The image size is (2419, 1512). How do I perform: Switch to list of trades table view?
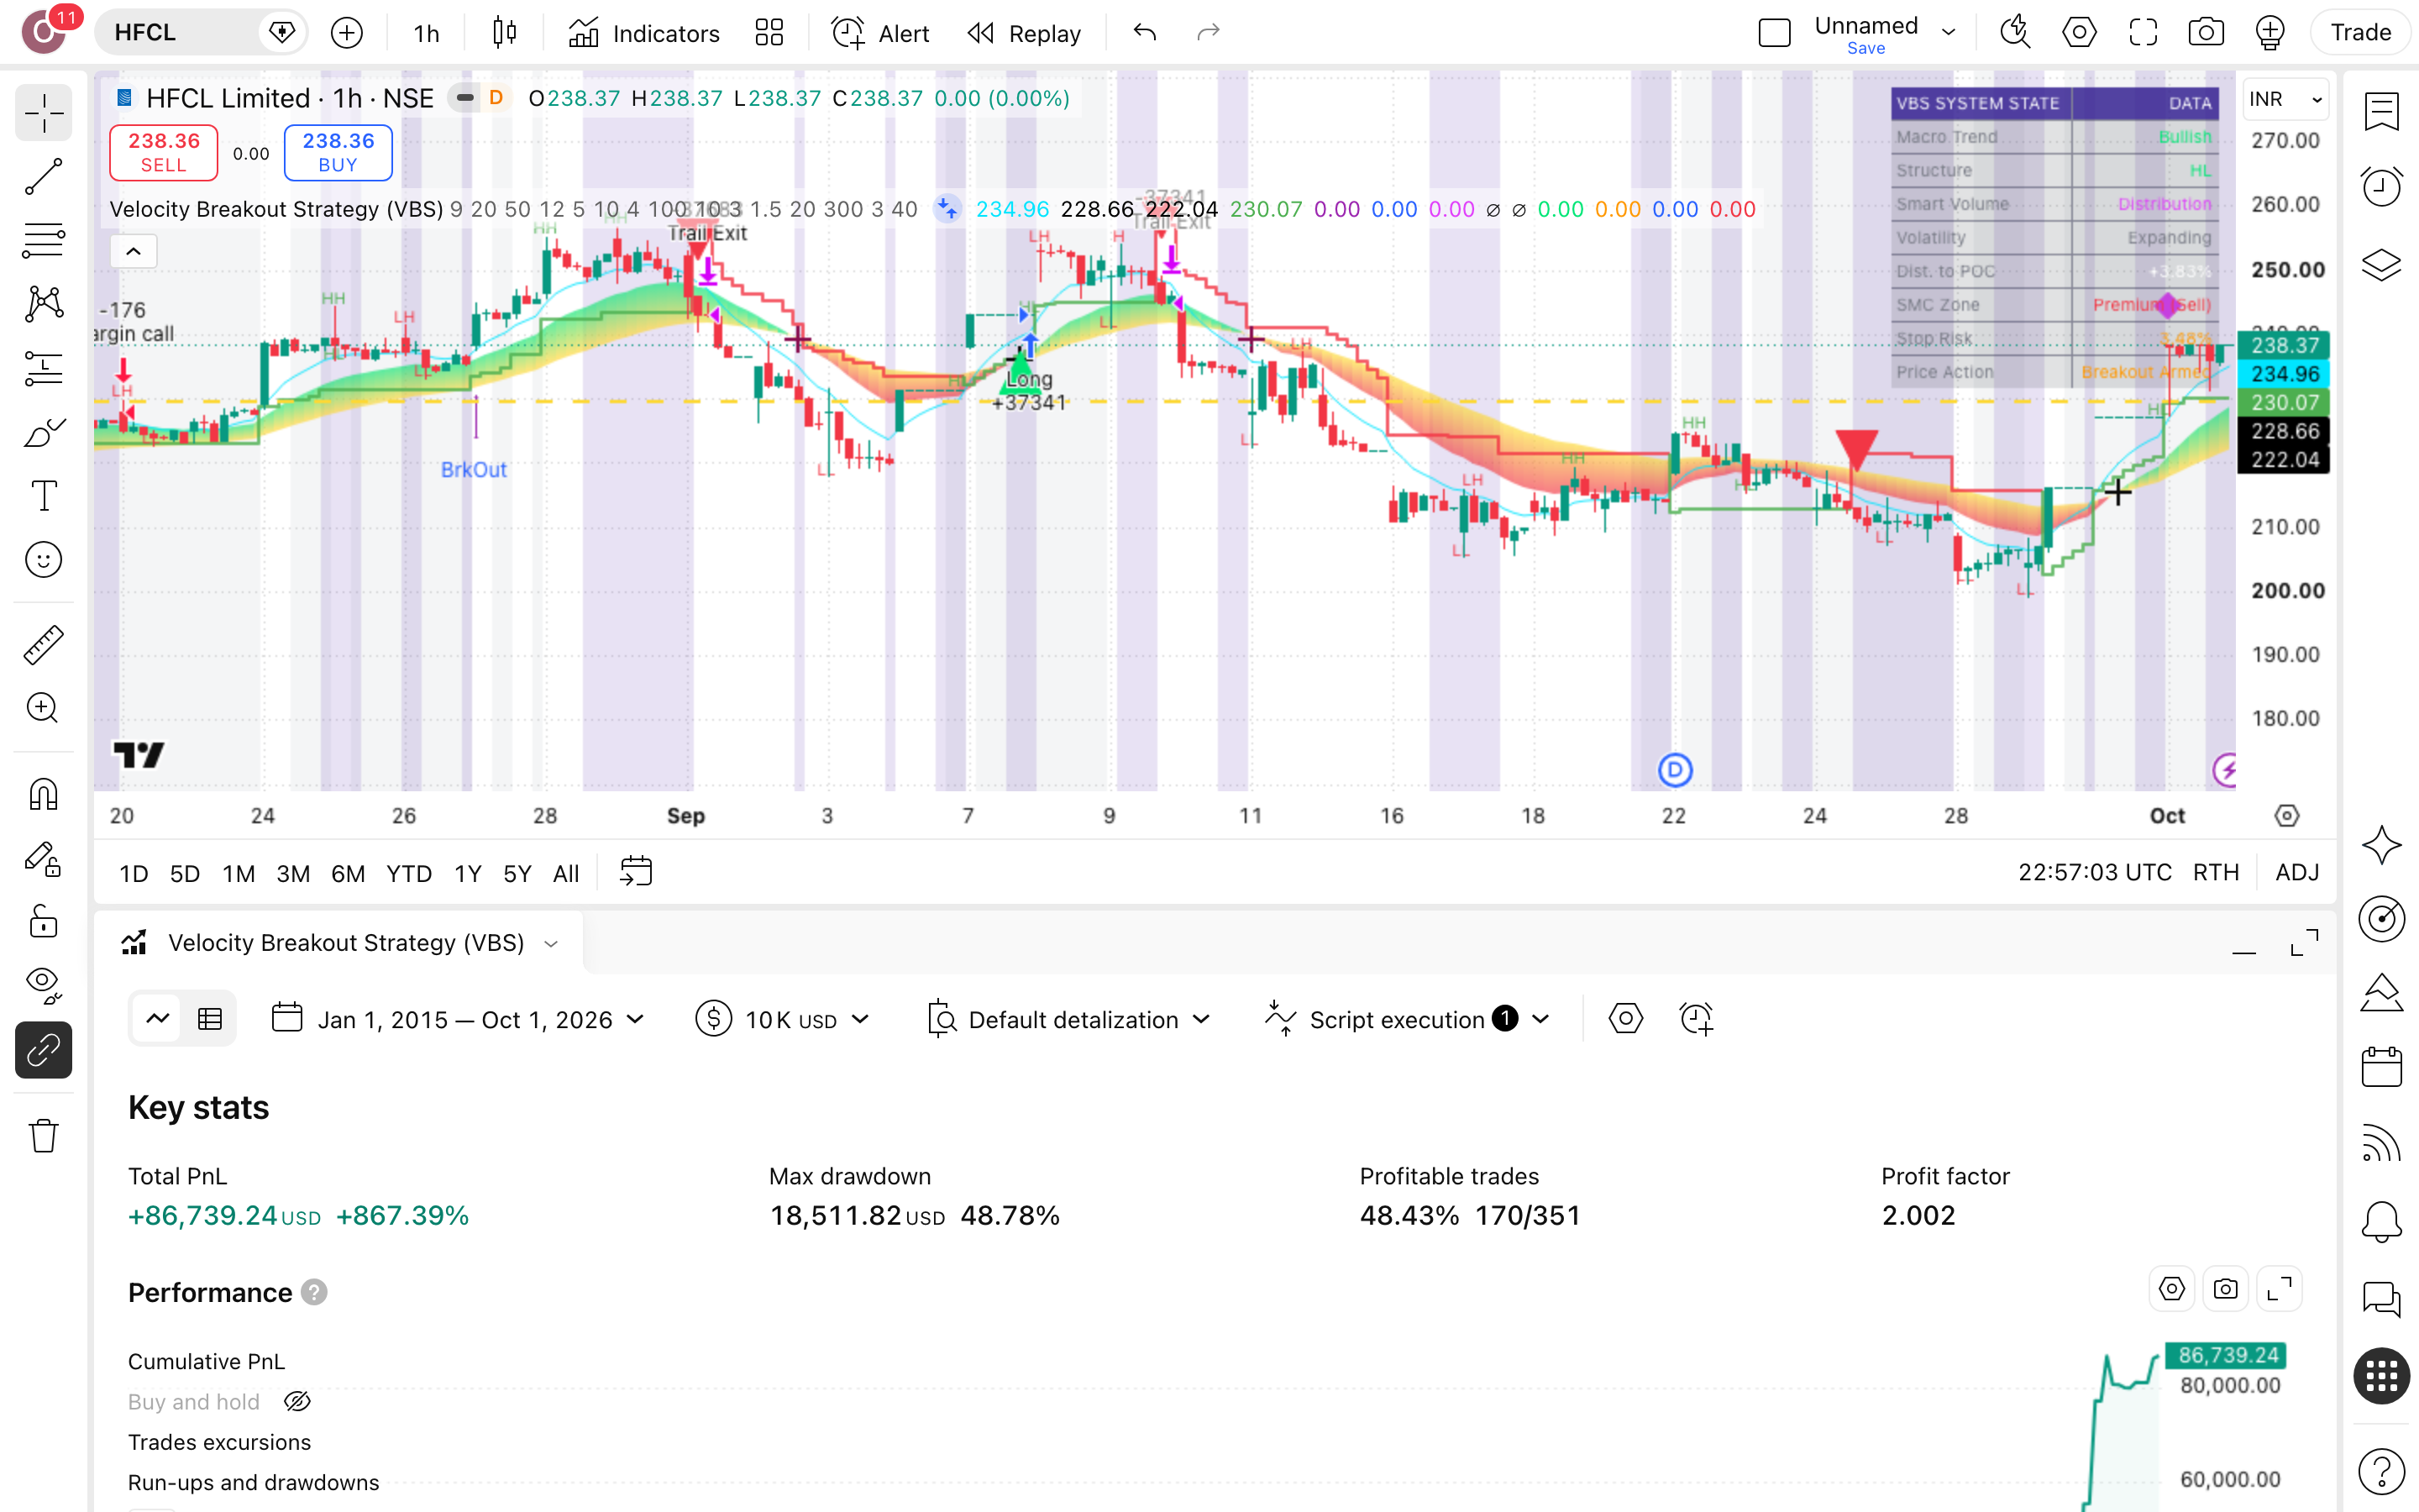pyautogui.click(x=210, y=1019)
